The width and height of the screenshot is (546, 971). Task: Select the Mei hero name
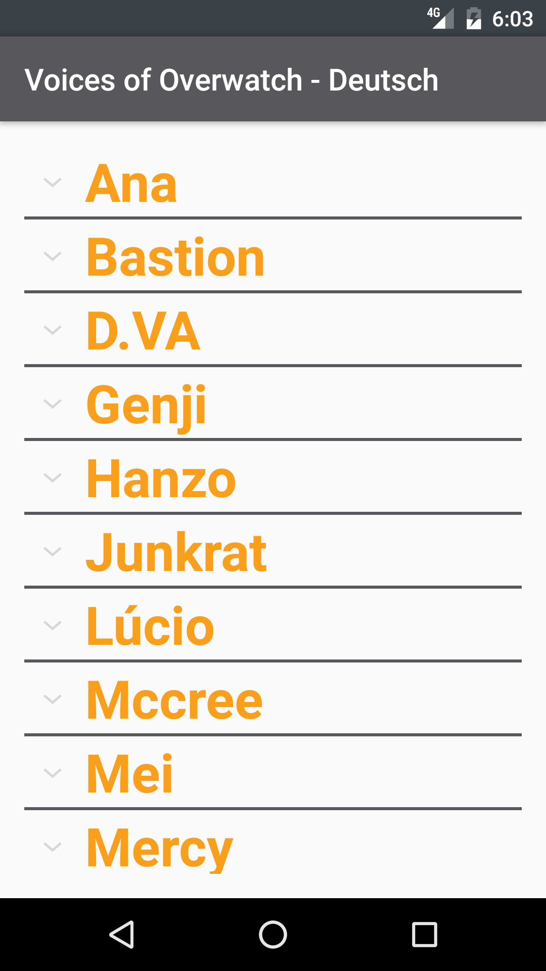pyautogui.click(x=130, y=774)
